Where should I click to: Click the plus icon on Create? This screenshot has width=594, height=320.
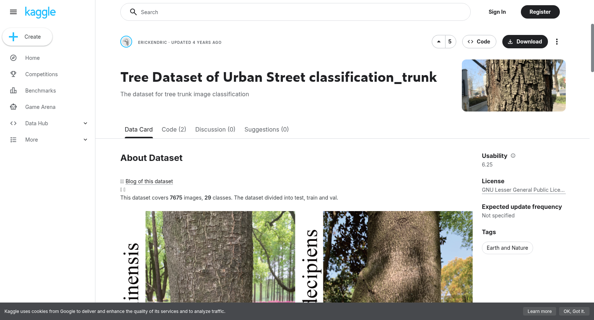click(13, 37)
